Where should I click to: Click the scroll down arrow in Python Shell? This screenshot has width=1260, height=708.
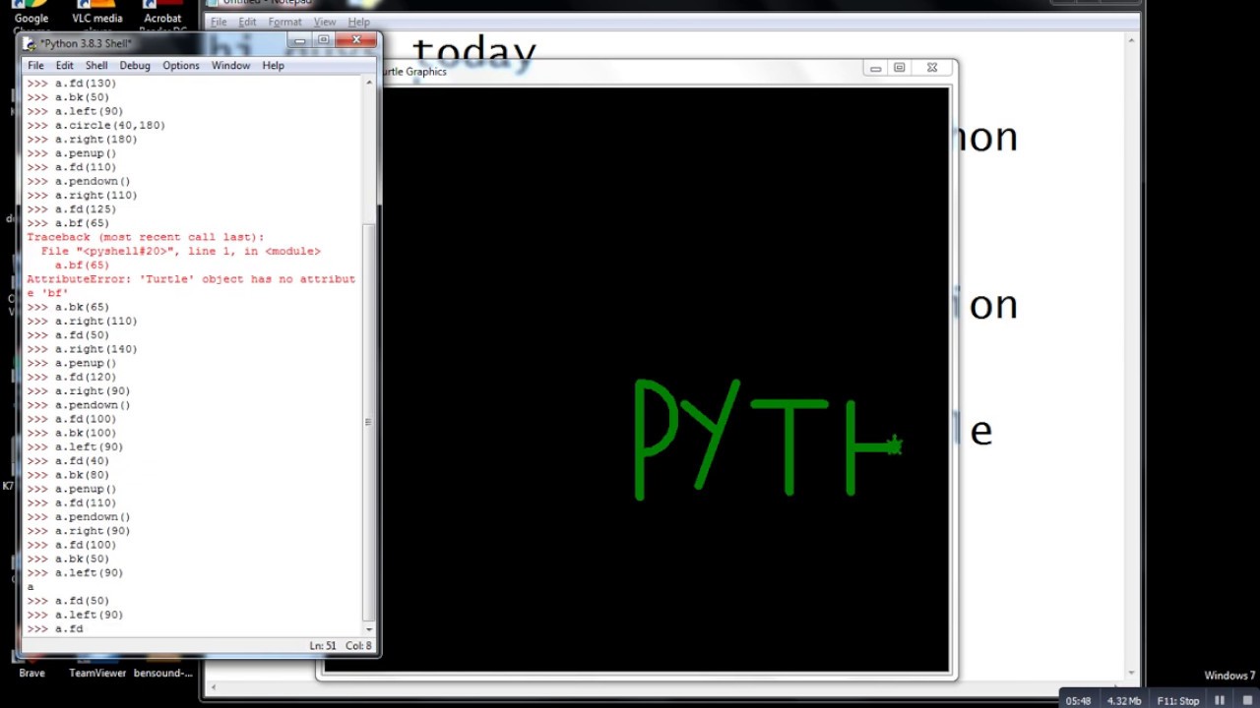[369, 629]
